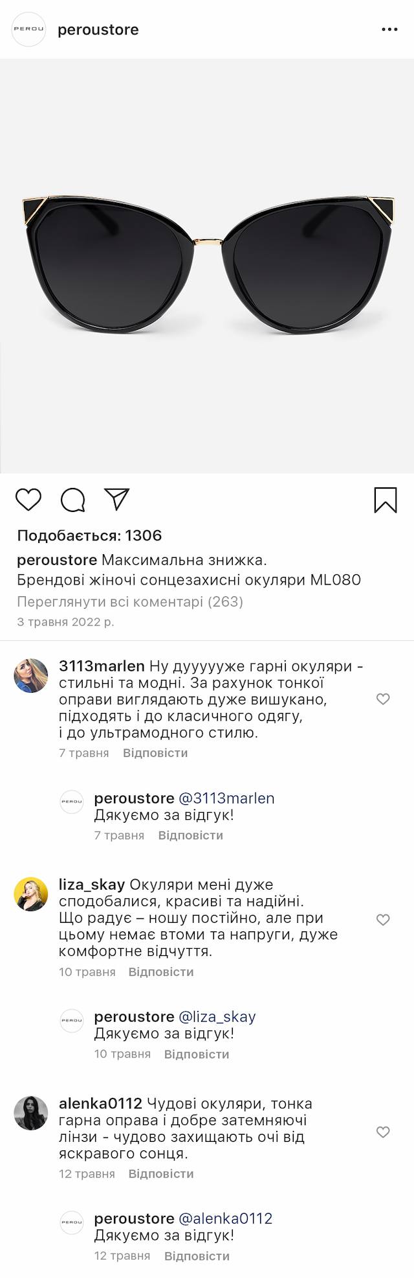Open the sunglasses product photo

tap(207, 266)
